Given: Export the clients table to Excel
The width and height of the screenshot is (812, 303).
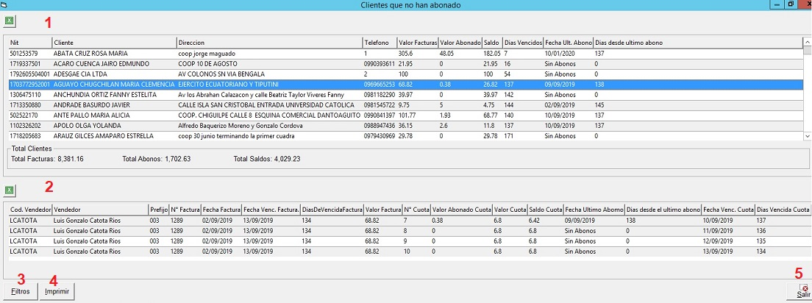Looking at the screenshot, I should point(10,22).
